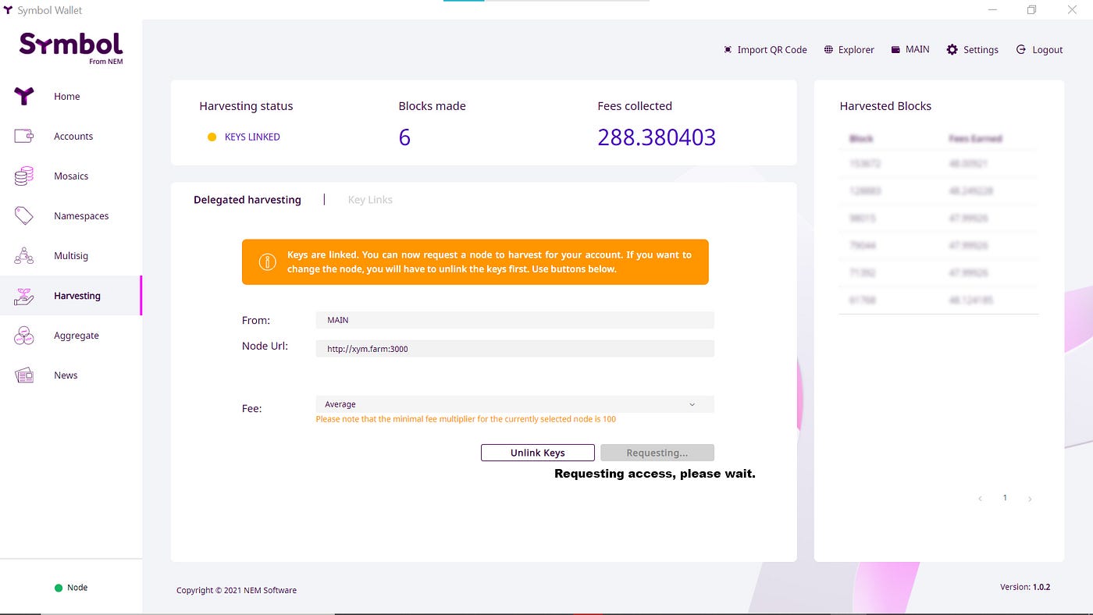Click the Logout arrow icon
This screenshot has width=1093, height=615.
coord(1020,49)
